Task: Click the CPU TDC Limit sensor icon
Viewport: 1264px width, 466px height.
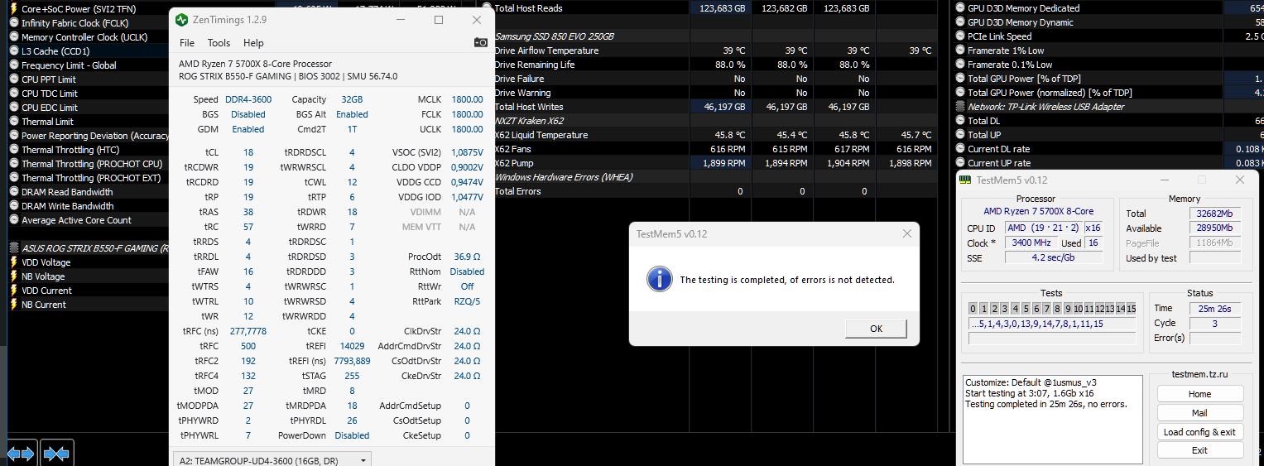Action: click(x=14, y=94)
